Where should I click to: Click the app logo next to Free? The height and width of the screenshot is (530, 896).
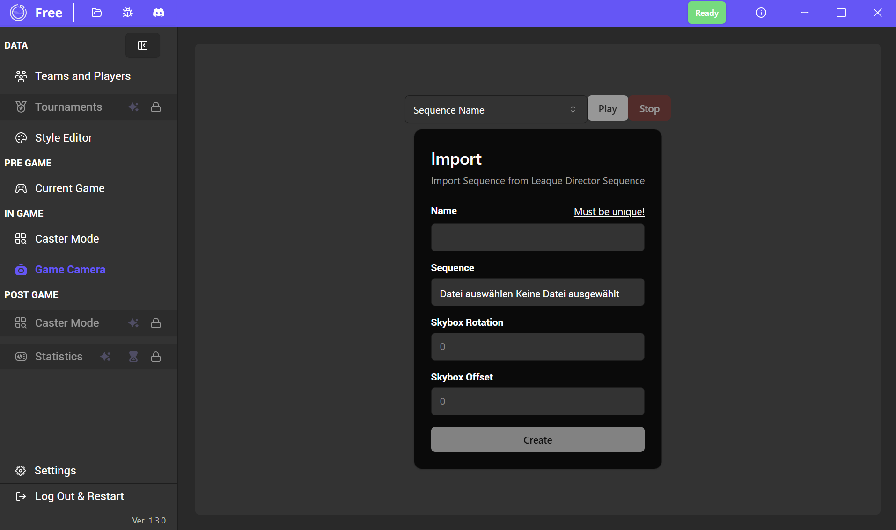pyautogui.click(x=19, y=13)
